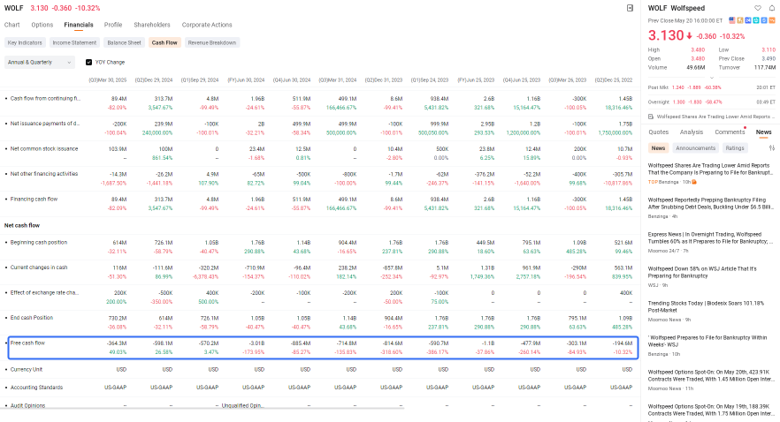The image size is (780, 422).
Task: Click the news document icon beside the Wolfspeed Shares headline ticker
Action: pos(651,117)
